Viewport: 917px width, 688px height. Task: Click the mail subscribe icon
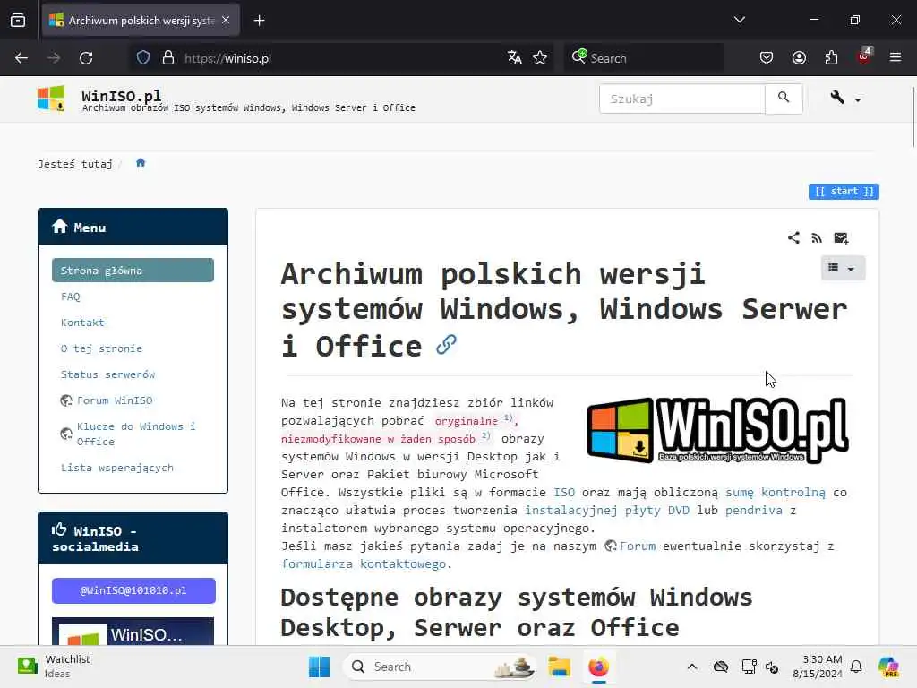(x=841, y=237)
